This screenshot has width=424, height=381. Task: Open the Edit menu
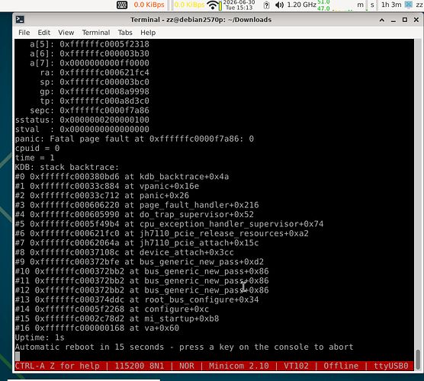pos(43,33)
